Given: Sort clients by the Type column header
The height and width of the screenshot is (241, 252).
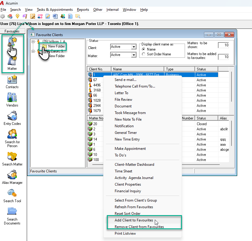Looking at the screenshot, I should [179, 69].
